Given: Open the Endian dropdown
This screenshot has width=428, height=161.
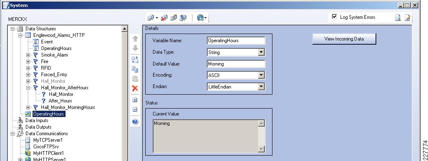Looking at the screenshot, I should pos(261,86).
